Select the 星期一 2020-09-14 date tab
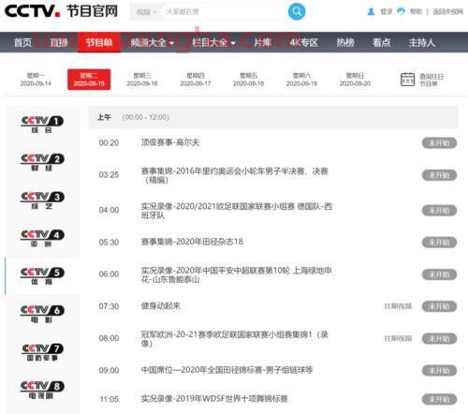The width and height of the screenshot is (468, 414). tap(36, 80)
